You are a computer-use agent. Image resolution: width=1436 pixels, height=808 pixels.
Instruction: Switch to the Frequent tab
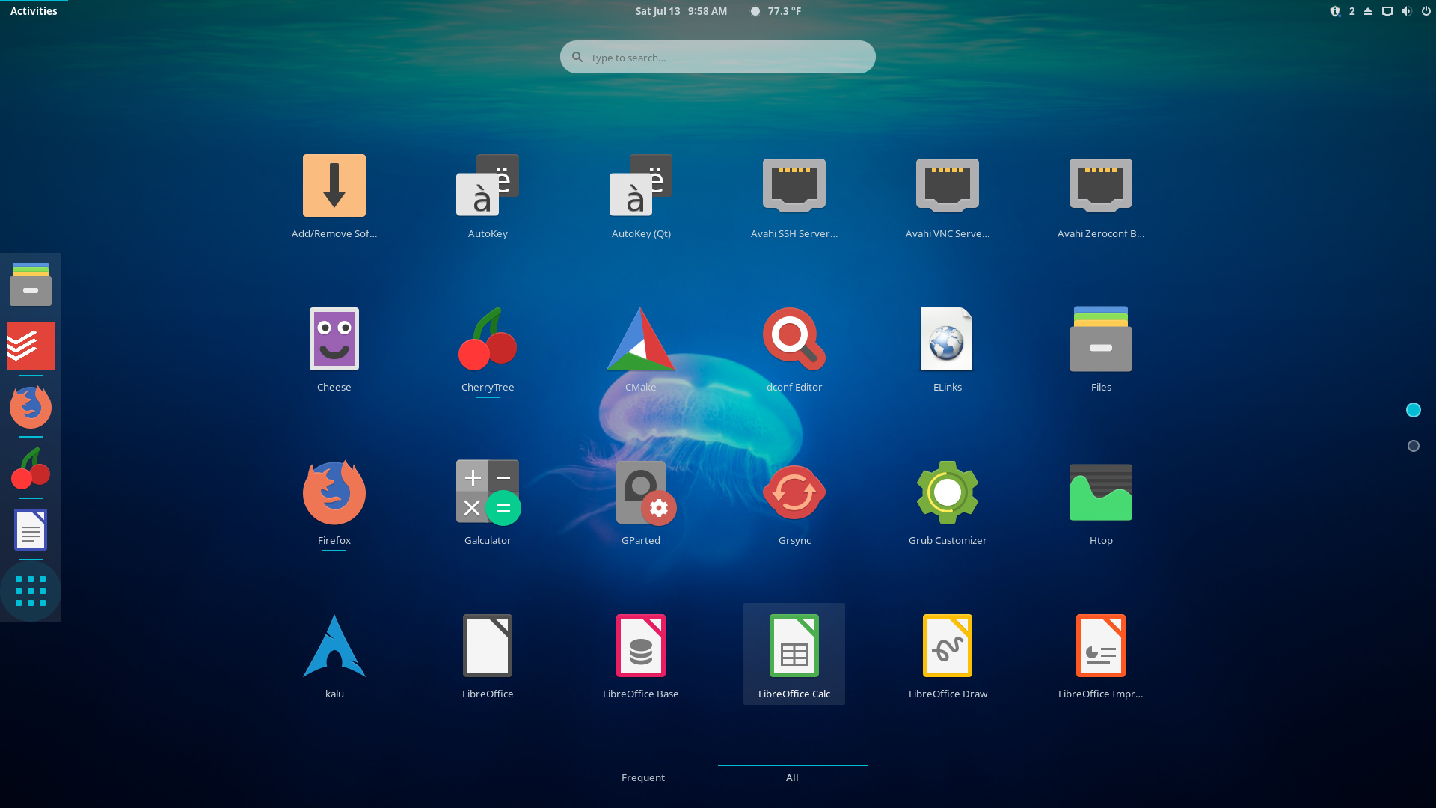643,777
